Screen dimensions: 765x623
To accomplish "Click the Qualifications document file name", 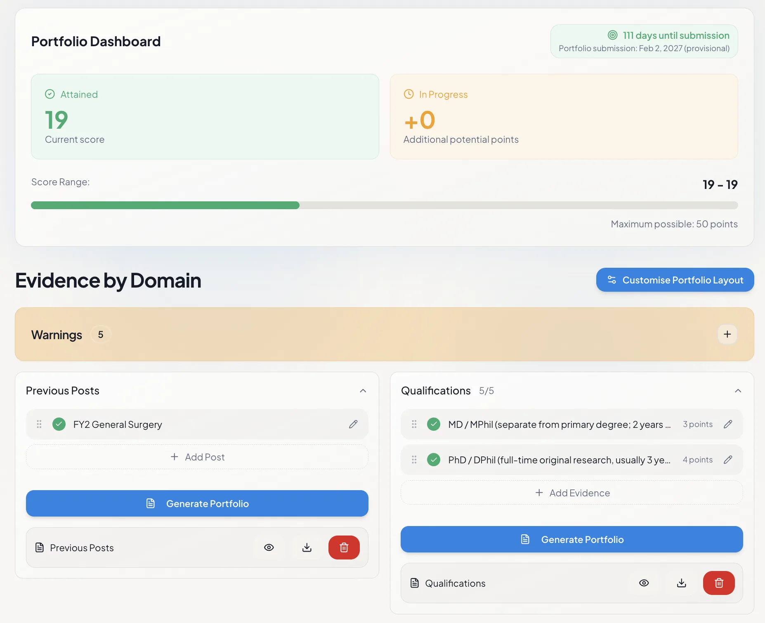I will tap(455, 583).
